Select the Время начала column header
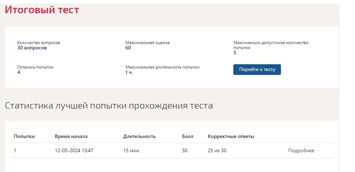The width and height of the screenshot is (355, 172). click(x=71, y=137)
